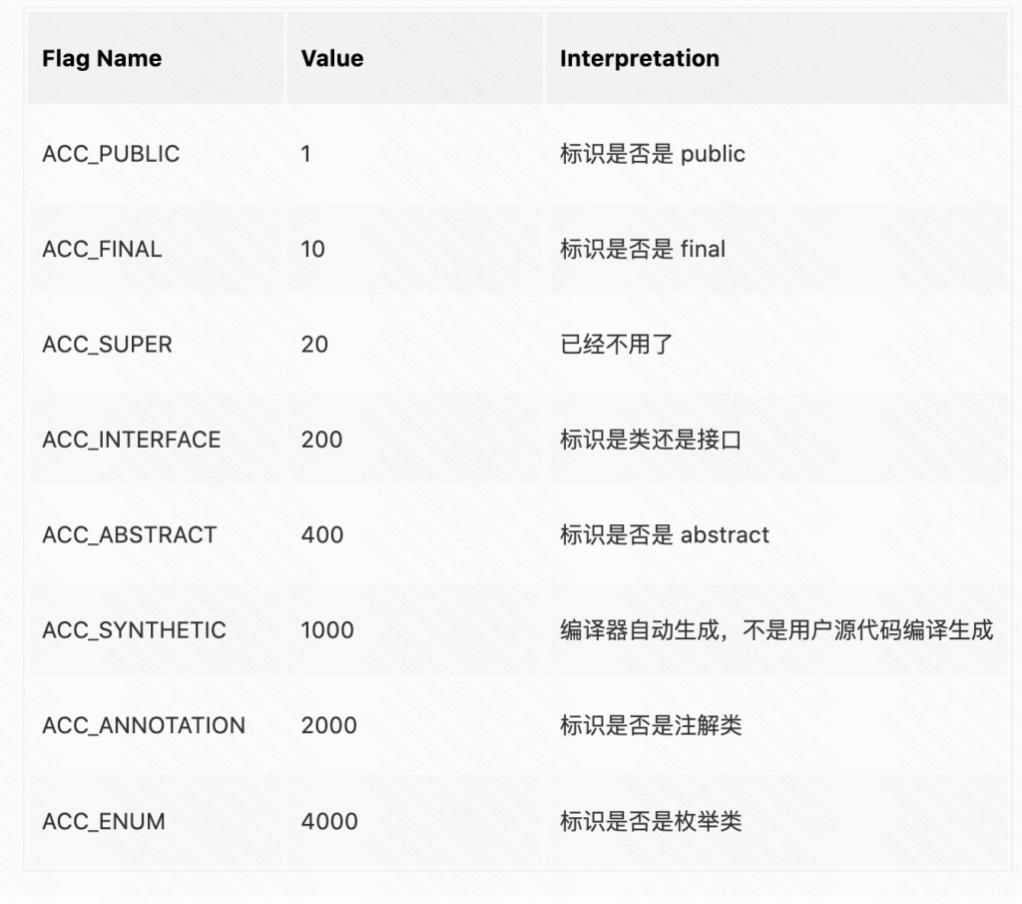Click the value 1000 cell
1022x904 pixels.
327,630
